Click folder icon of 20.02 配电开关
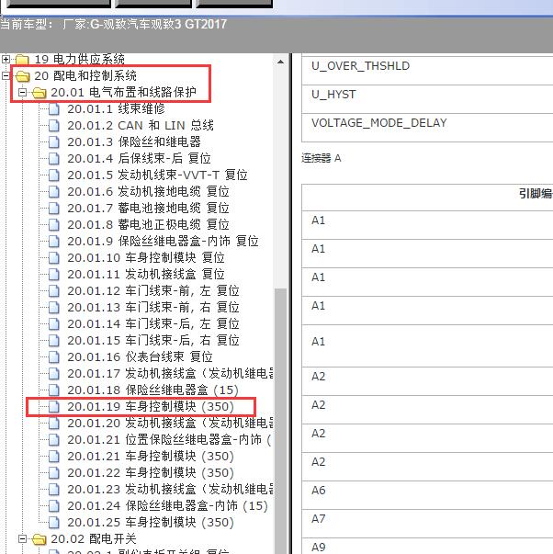The height and width of the screenshot is (554, 553). [x=39, y=539]
